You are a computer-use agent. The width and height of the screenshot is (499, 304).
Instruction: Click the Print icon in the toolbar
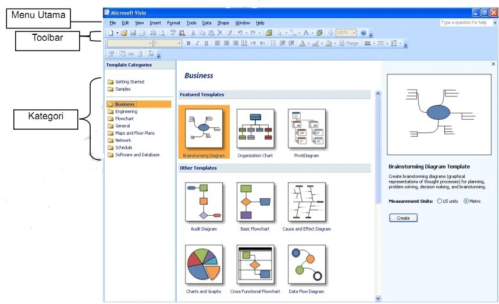pyautogui.click(x=153, y=33)
